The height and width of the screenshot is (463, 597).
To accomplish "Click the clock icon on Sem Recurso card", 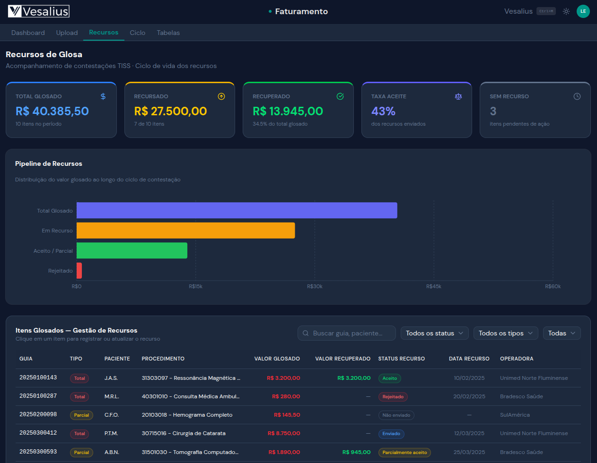I will [x=577, y=96].
